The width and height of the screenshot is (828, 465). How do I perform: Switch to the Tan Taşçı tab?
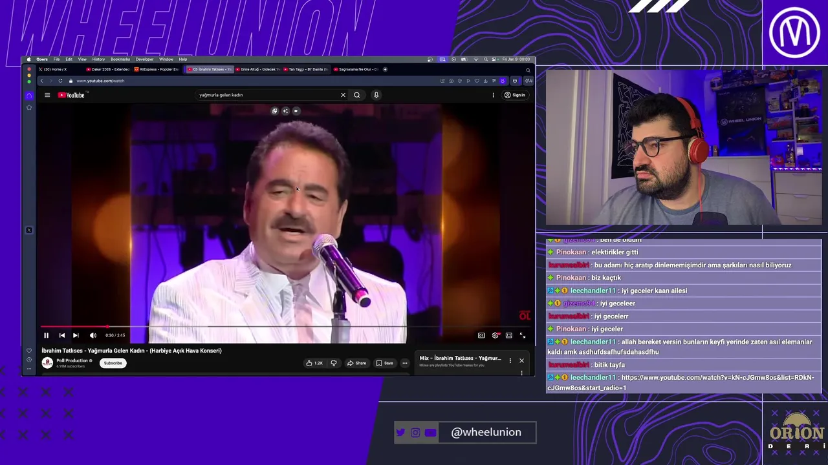307,69
